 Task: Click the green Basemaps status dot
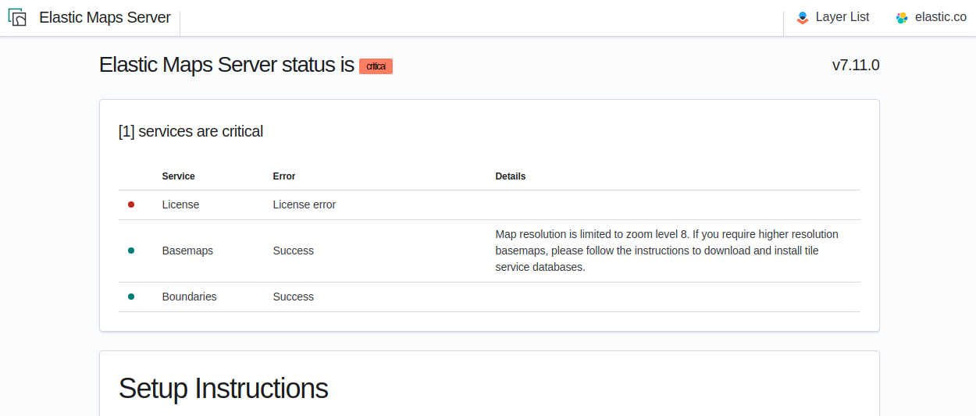[131, 251]
